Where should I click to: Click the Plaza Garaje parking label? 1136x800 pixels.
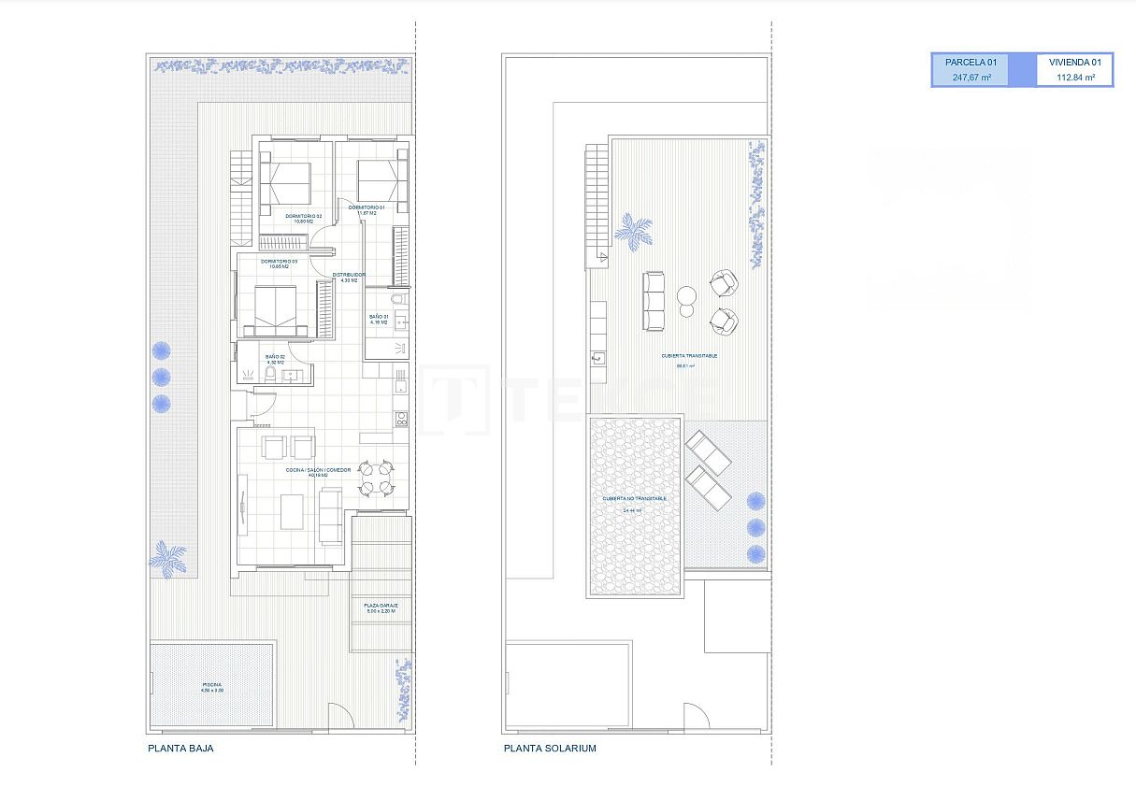[x=381, y=608]
